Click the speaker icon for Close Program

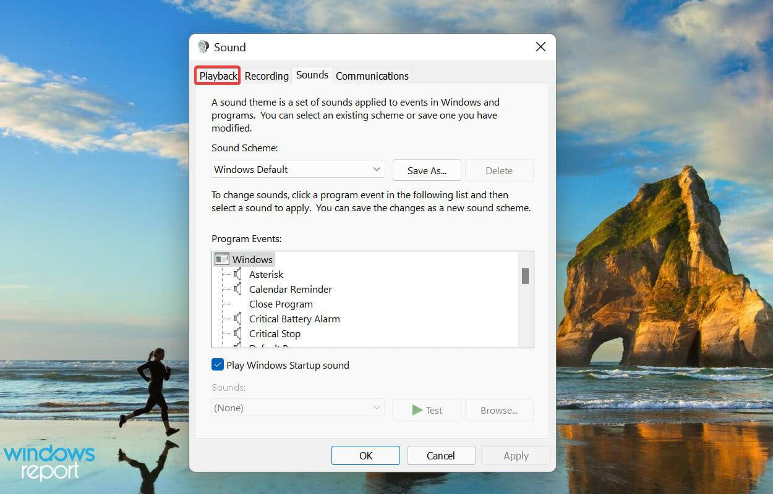[x=239, y=304]
